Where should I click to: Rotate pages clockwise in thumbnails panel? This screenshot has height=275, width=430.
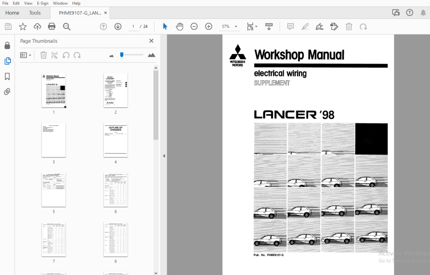(x=77, y=55)
